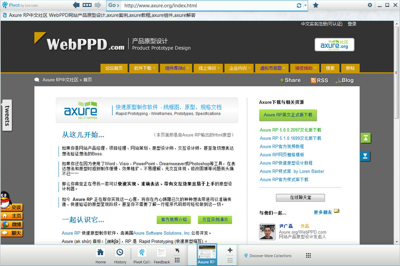Select the Axure RP tab thumbnail
Screen dimensions: 400x266
(x=207, y=255)
